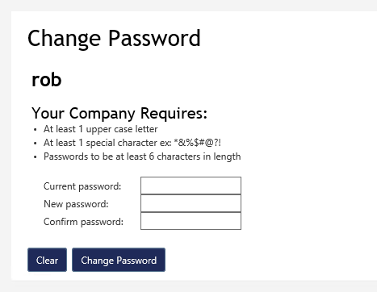Image resolution: width=377 pixels, height=292 pixels.
Task: Click the 6 characters length requirement
Action: (x=142, y=156)
